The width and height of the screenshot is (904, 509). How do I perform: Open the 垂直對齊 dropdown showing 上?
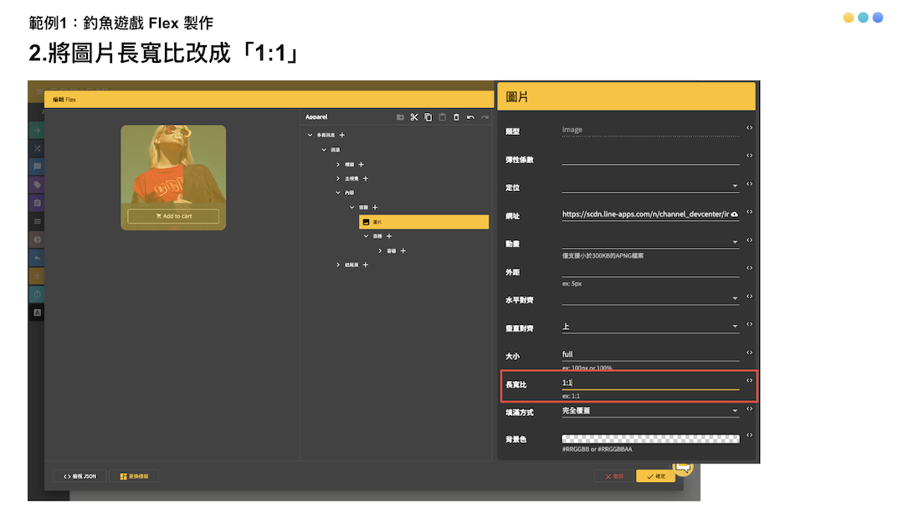coord(650,326)
